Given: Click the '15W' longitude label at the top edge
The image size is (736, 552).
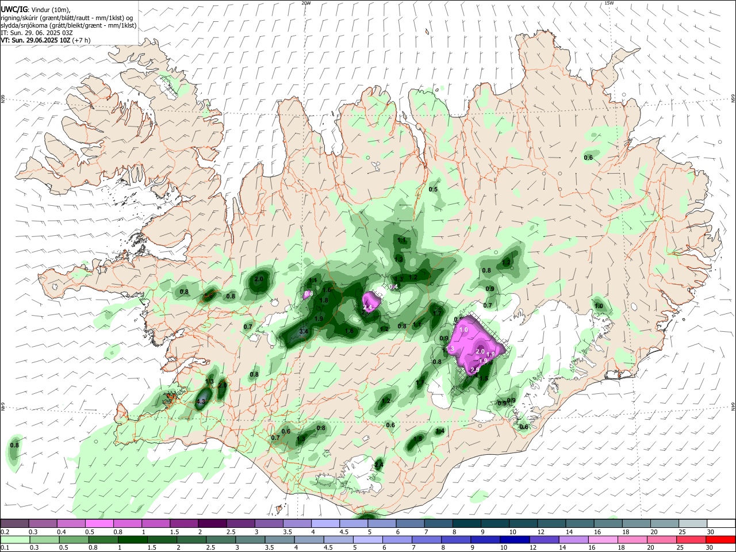Looking at the screenshot, I should click(609, 3).
